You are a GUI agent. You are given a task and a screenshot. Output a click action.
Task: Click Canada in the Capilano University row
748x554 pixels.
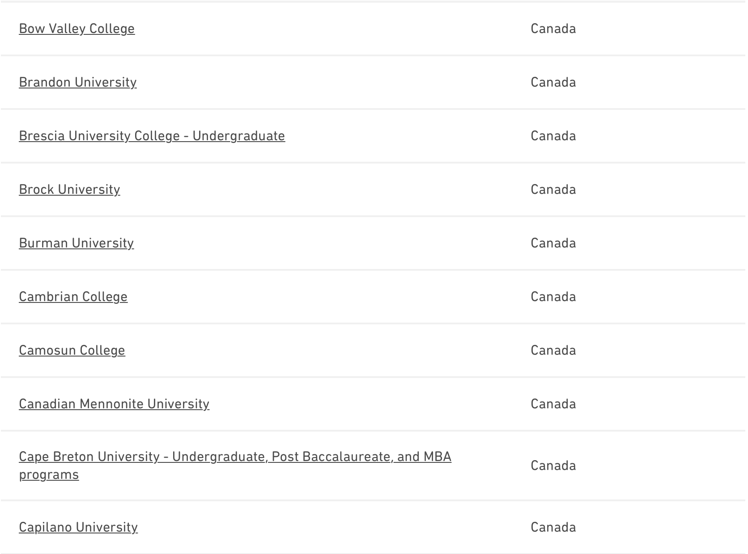coord(553,527)
